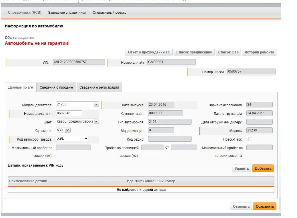Navigate to 'Заводские справочники' breadcrumb
Screen dimensions: 297x218
coord(67,13)
